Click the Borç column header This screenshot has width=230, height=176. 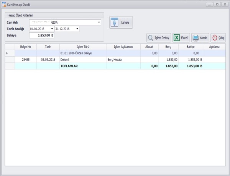click(x=168, y=47)
